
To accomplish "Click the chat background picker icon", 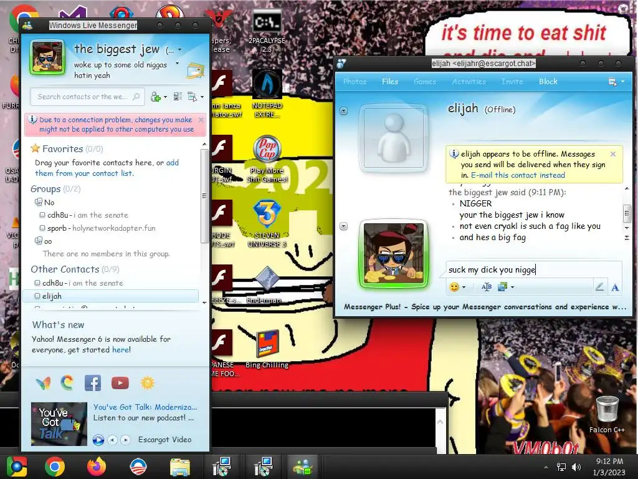I will coord(503,287).
